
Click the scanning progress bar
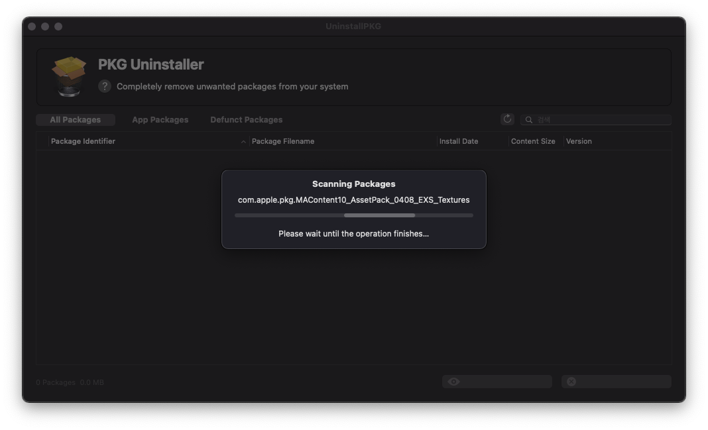[354, 216]
